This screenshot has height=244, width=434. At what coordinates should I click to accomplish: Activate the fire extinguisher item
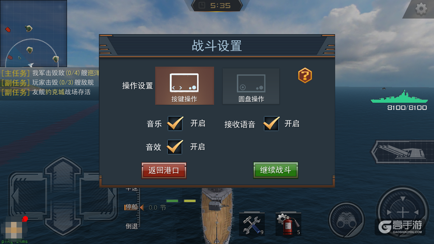click(x=288, y=224)
